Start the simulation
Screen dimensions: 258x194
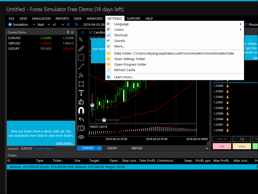coord(39,24)
